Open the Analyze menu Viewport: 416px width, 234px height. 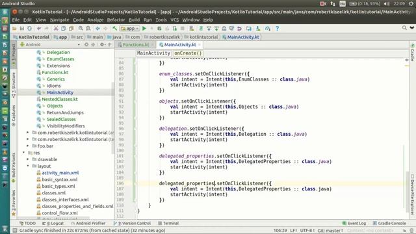[96, 20]
